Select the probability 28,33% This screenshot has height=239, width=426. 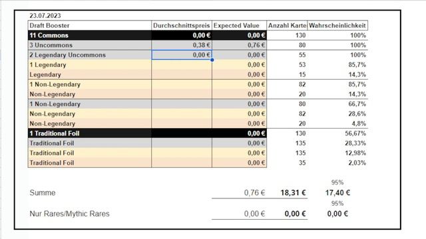355,143
